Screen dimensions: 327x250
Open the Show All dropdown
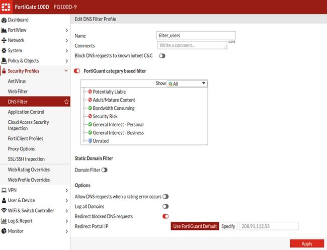pos(187,84)
